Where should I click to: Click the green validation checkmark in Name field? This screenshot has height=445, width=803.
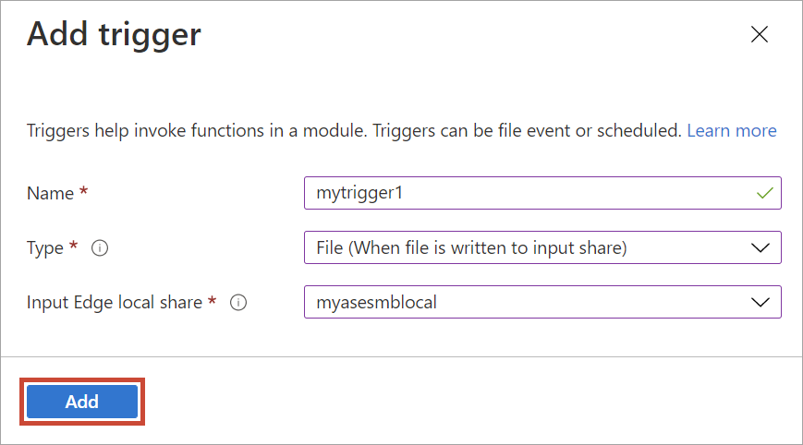pyautogui.click(x=764, y=193)
